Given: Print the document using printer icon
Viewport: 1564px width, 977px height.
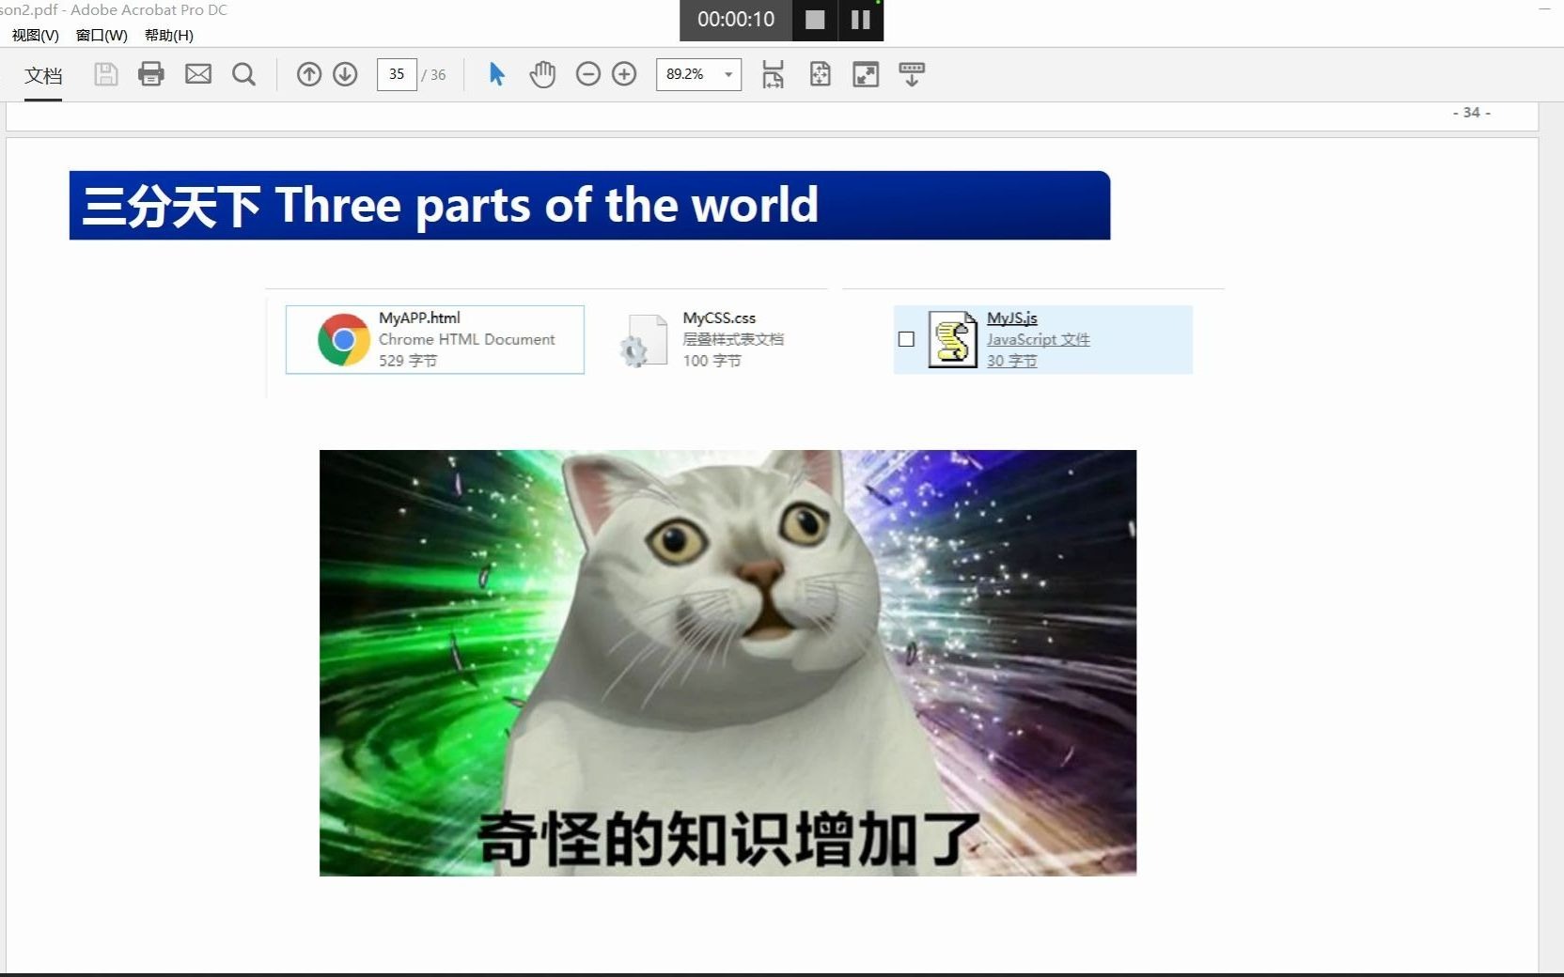Looking at the screenshot, I should point(151,74).
